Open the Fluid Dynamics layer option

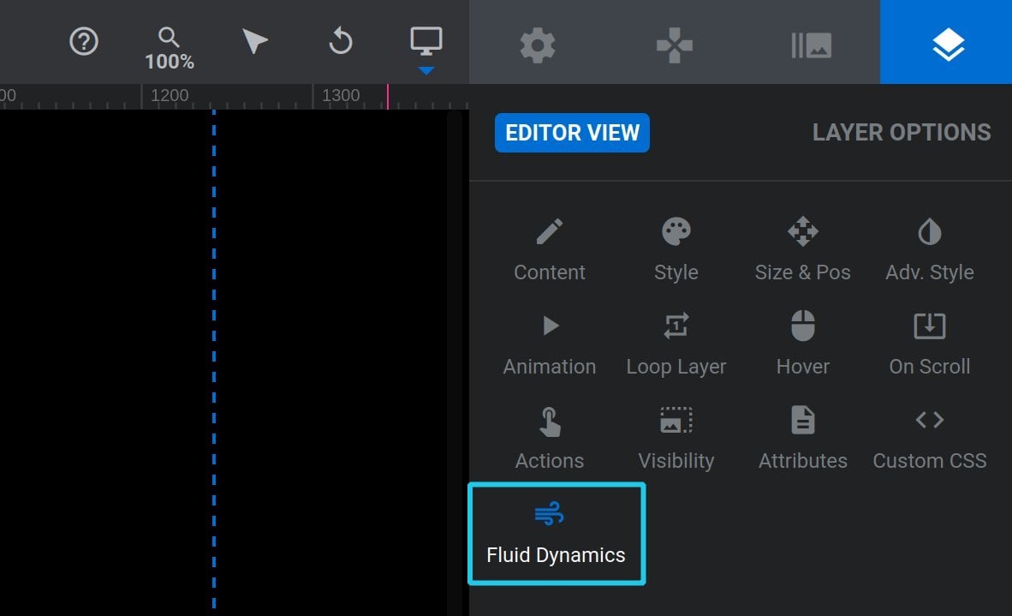click(x=557, y=534)
